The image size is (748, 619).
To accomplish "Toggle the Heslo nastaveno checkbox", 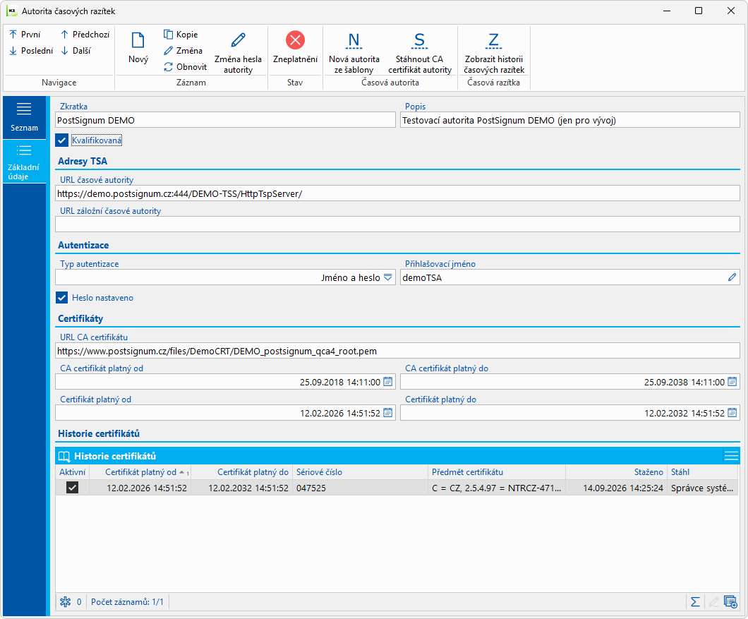I will click(x=62, y=298).
